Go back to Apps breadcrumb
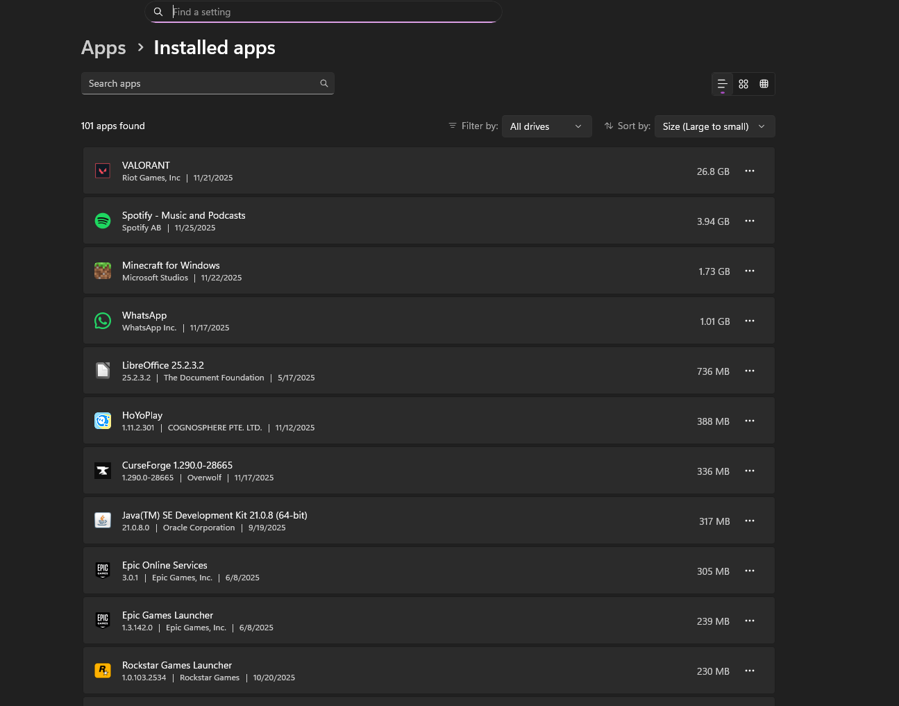The height and width of the screenshot is (706, 899). [103, 48]
